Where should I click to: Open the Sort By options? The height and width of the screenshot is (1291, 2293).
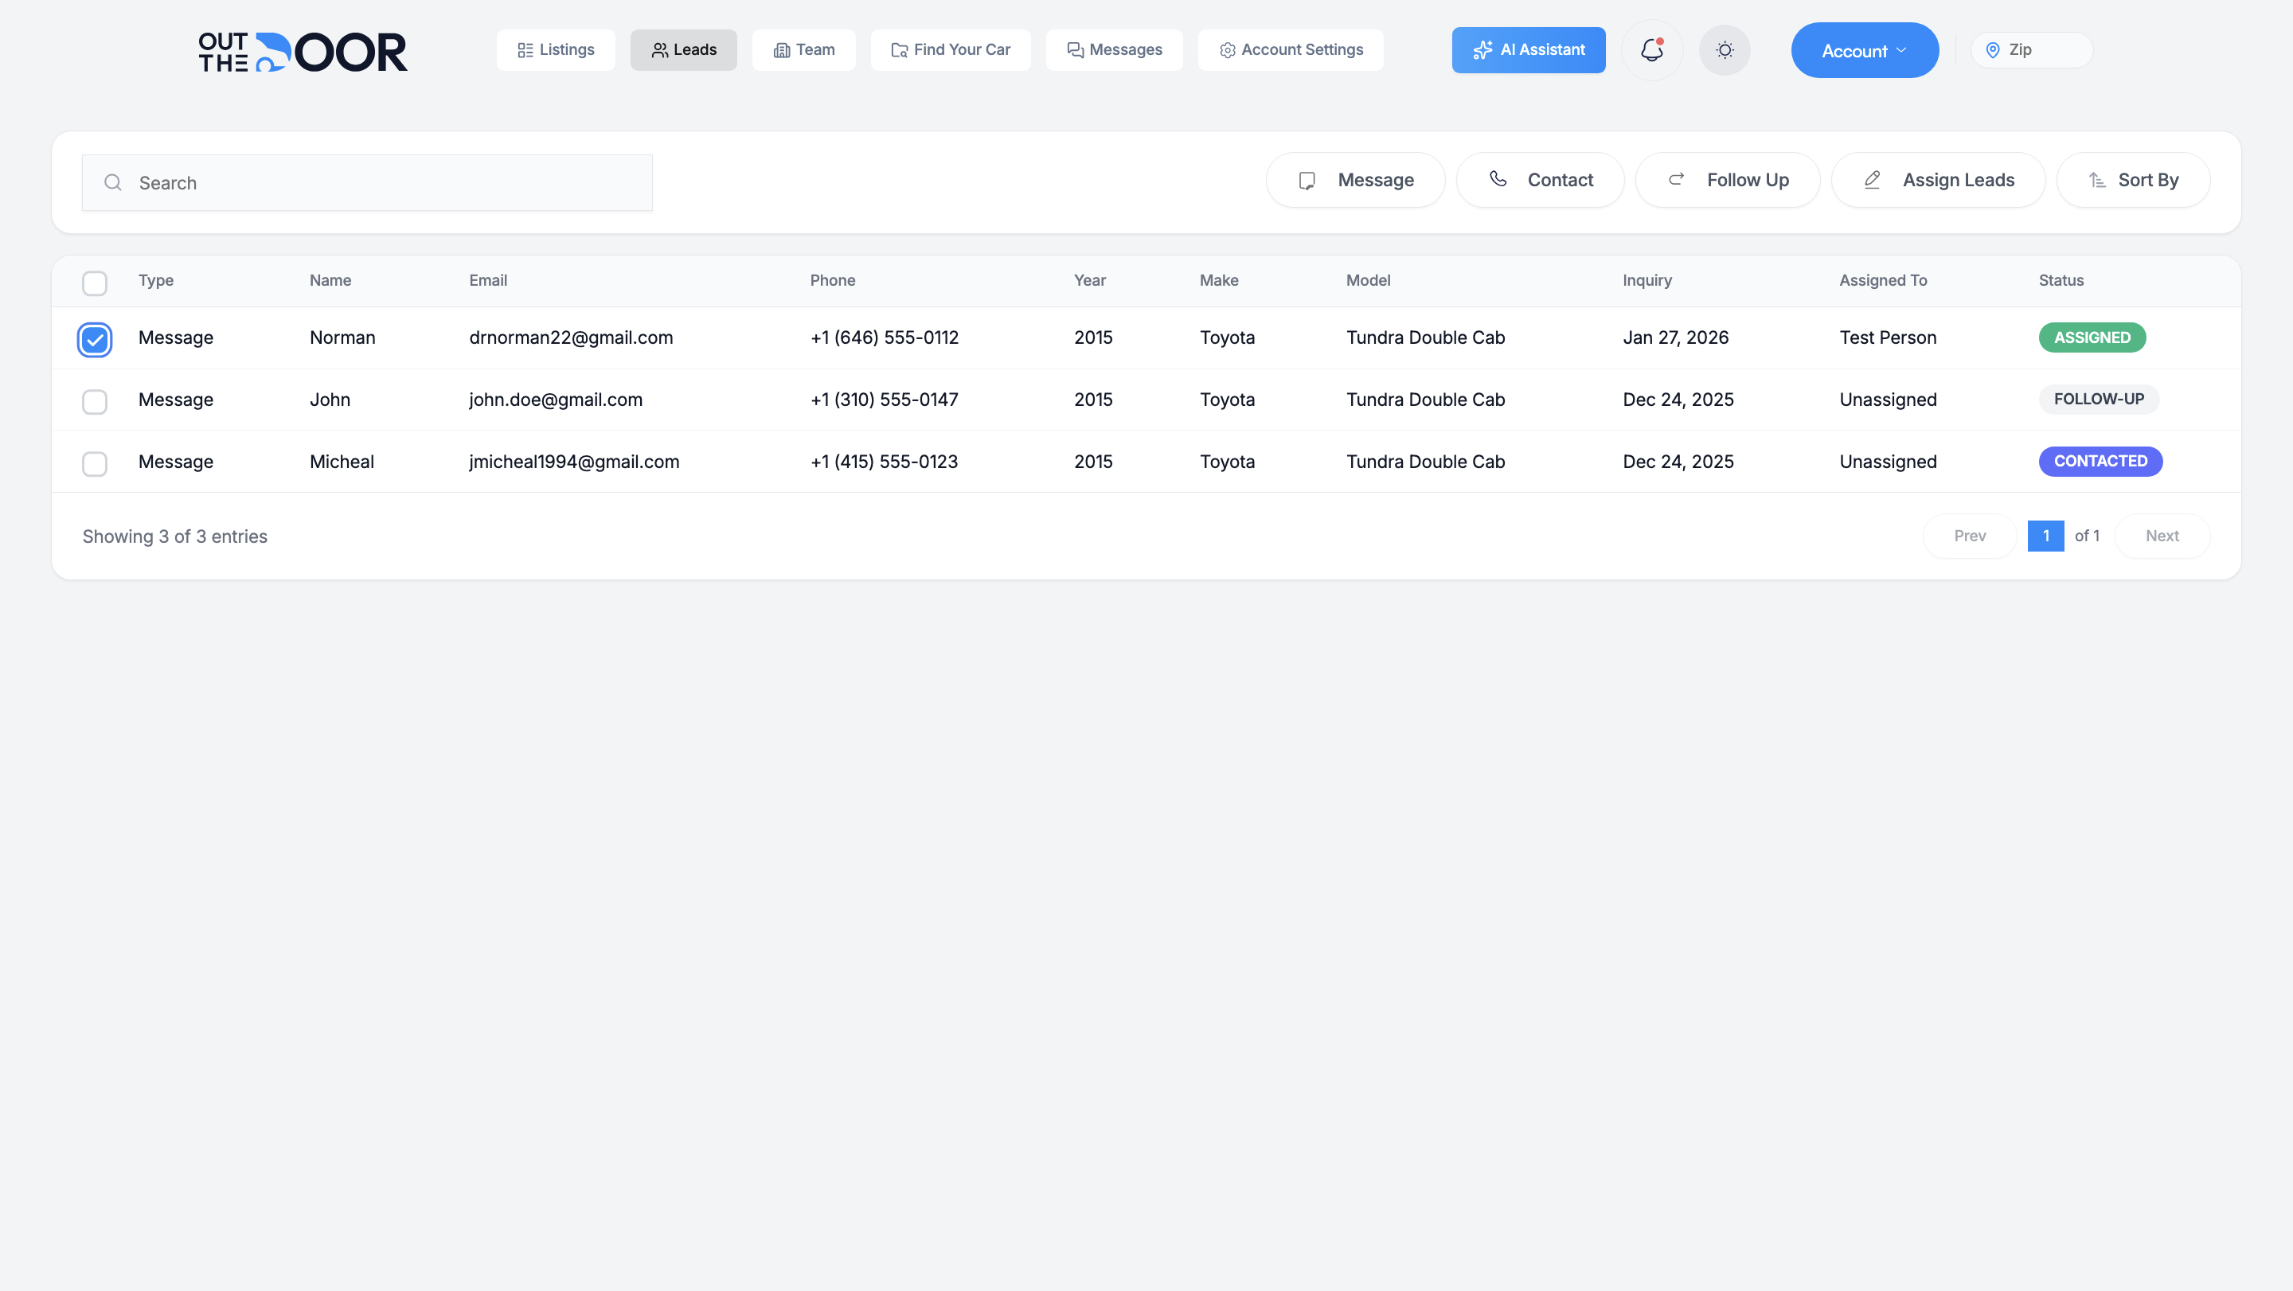pos(2134,180)
